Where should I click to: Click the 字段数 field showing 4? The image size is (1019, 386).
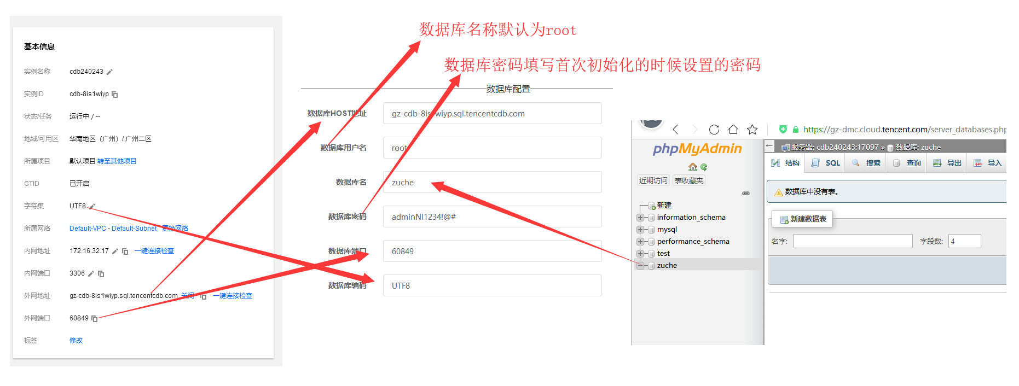[x=965, y=241]
